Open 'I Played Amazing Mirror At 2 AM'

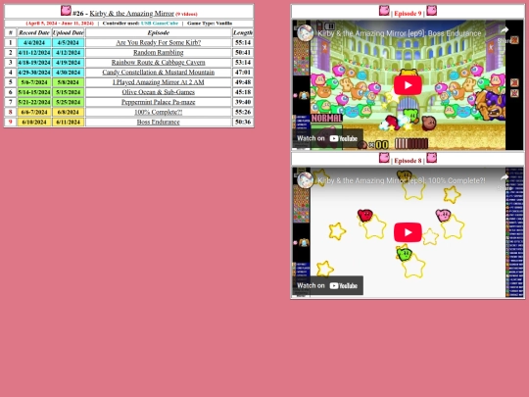pyautogui.click(x=159, y=82)
